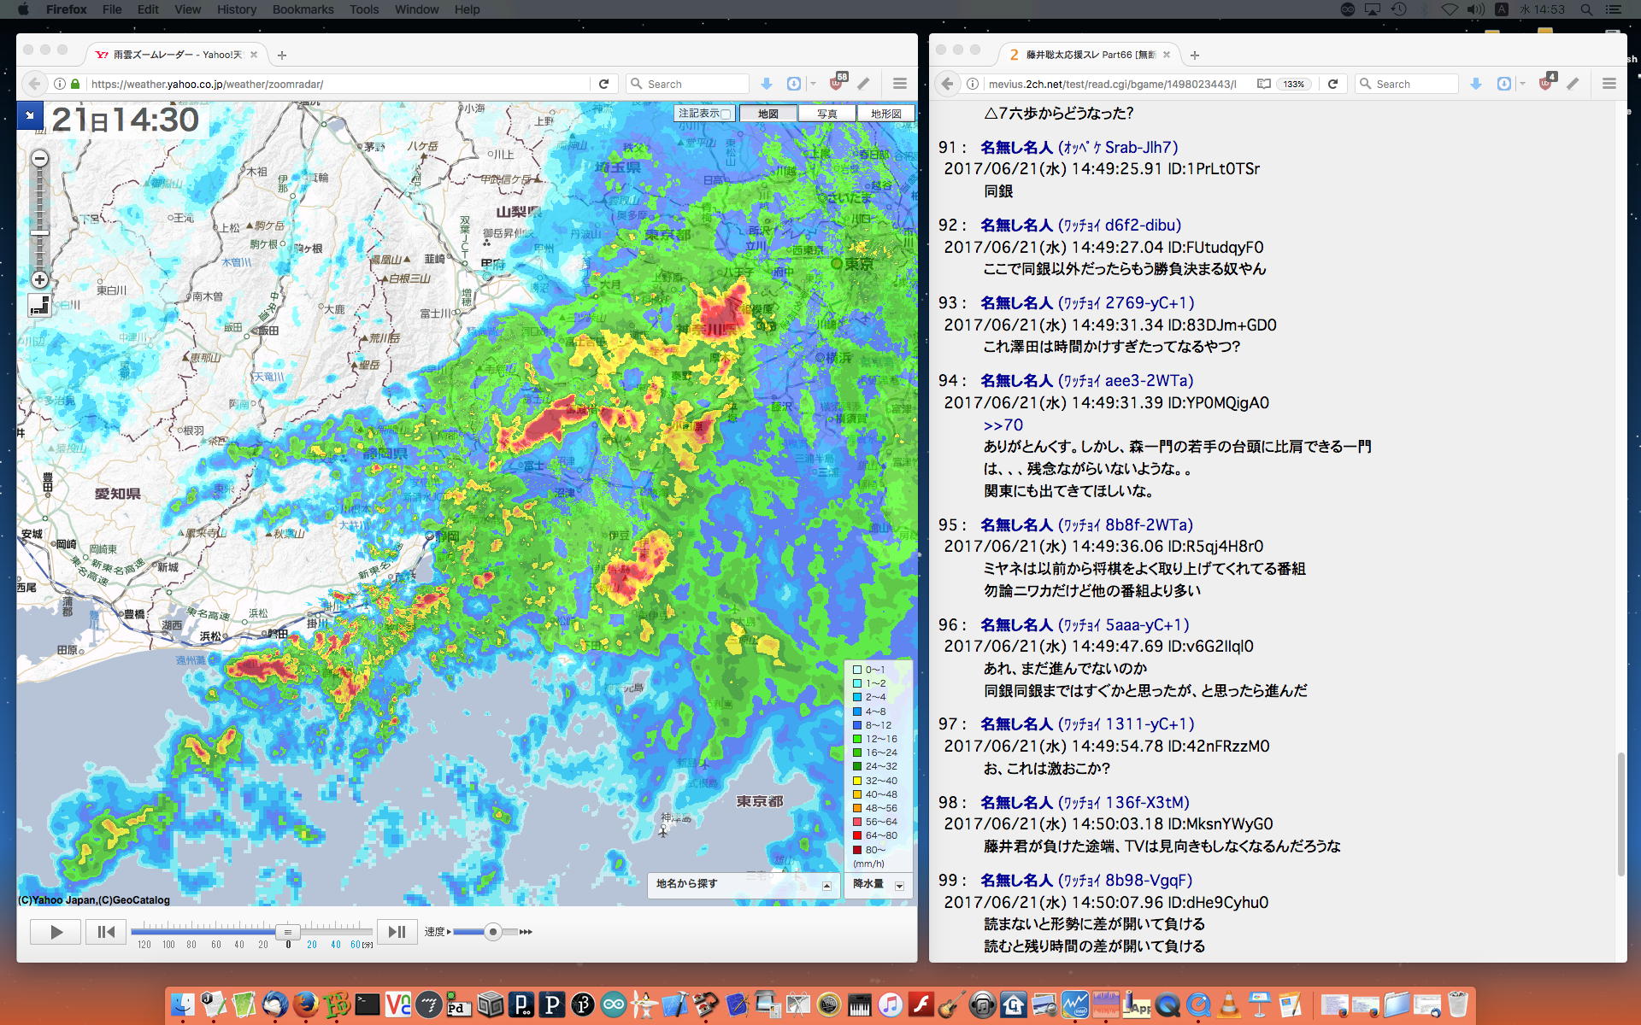
Task: Open the 133% zoom level control
Action: click(x=1293, y=84)
